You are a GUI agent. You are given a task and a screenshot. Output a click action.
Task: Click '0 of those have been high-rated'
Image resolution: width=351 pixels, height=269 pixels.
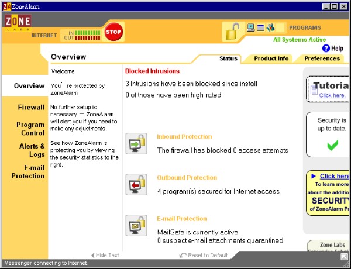174,95
